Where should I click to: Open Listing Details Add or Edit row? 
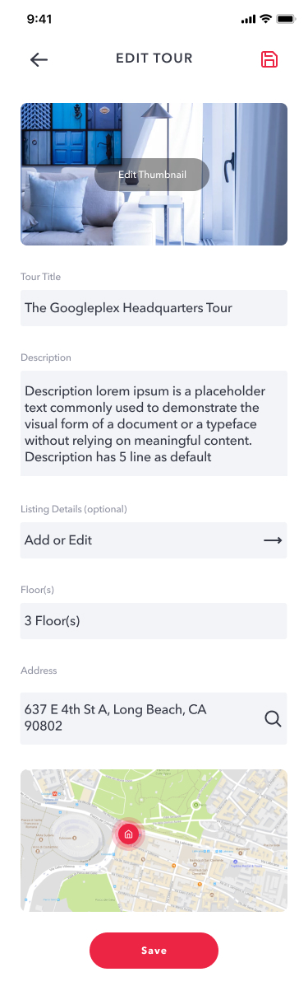point(154,540)
